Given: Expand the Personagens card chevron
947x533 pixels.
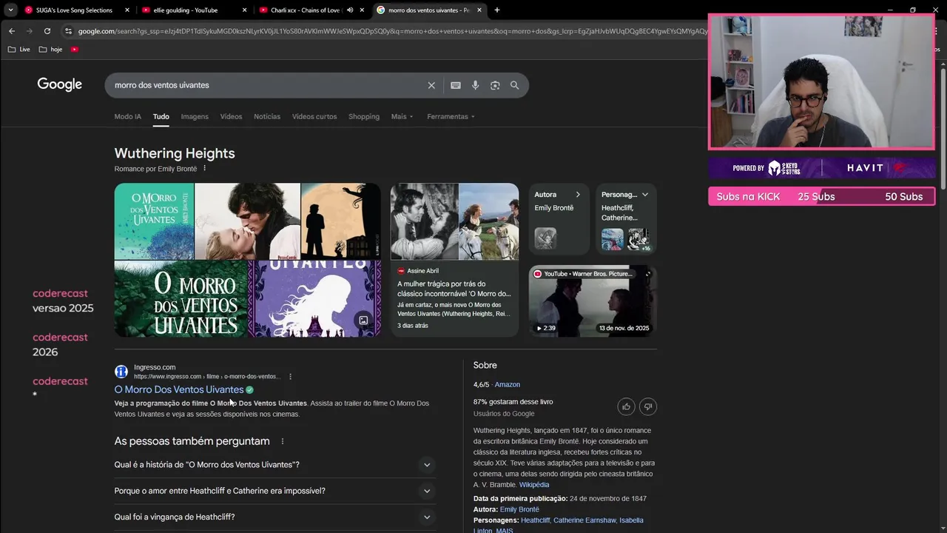Looking at the screenshot, I should (x=645, y=195).
